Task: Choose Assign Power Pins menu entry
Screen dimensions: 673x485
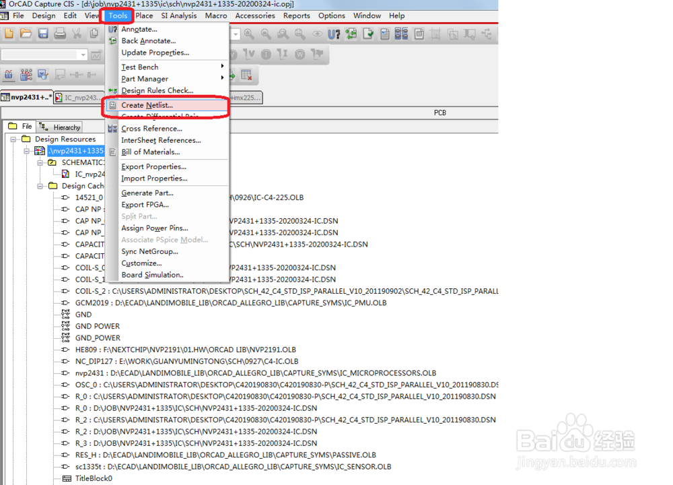Action: (168, 228)
